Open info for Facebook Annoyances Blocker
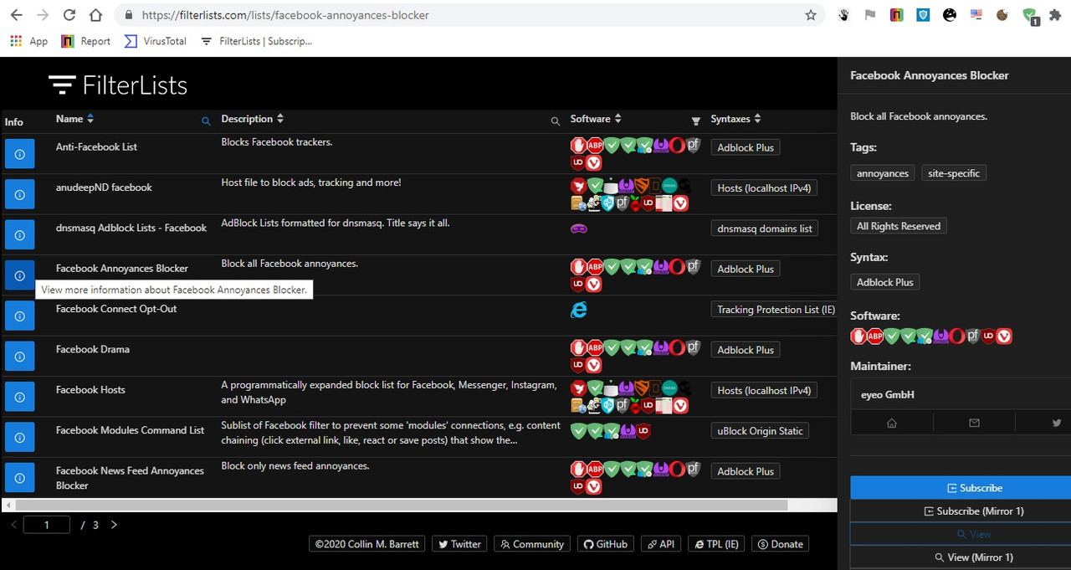 tap(19, 275)
